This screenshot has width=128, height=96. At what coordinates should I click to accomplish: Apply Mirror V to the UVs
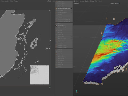click(64, 33)
